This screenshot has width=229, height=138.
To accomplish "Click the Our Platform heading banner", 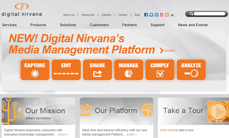I will tap(116, 111).
